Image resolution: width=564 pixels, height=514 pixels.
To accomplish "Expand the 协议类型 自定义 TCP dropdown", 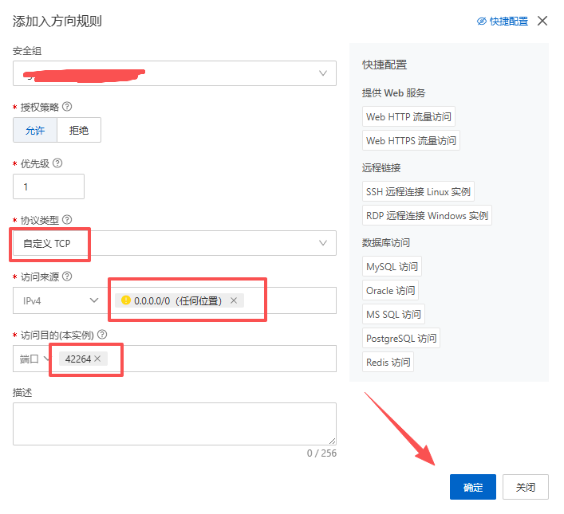I will point(174,243).
